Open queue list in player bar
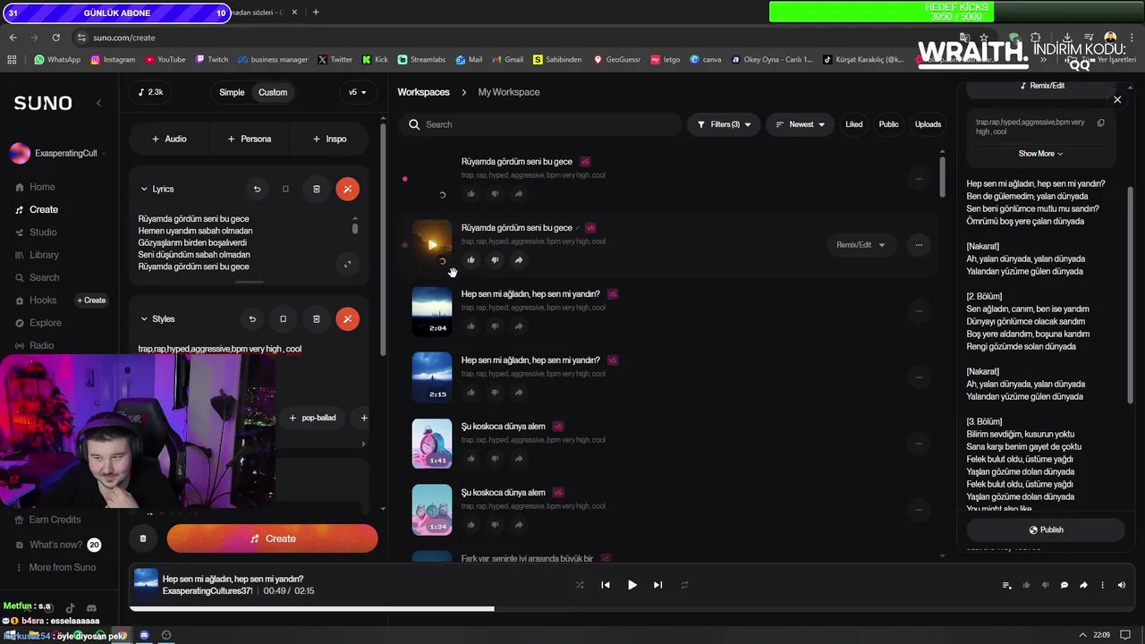1145x644 pixels. tap(1007, 585)
